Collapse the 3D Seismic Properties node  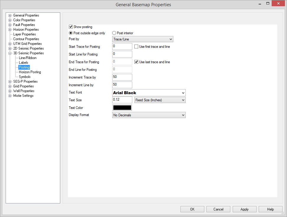click(10, 53)
